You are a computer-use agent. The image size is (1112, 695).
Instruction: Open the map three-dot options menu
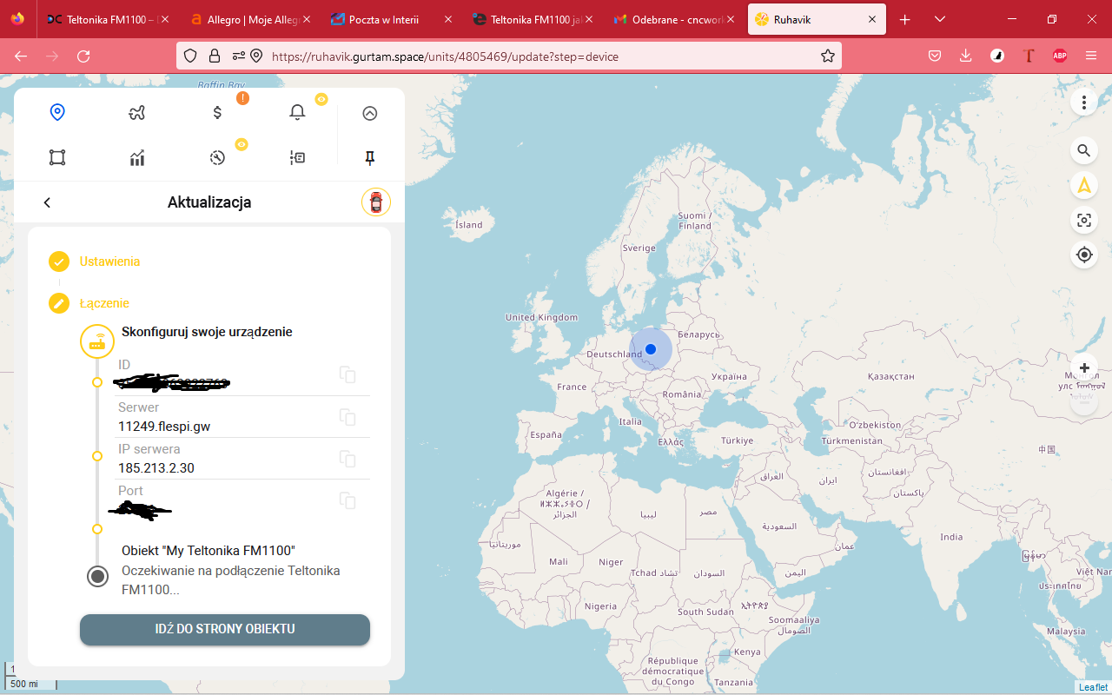(x=1084, y=103)
